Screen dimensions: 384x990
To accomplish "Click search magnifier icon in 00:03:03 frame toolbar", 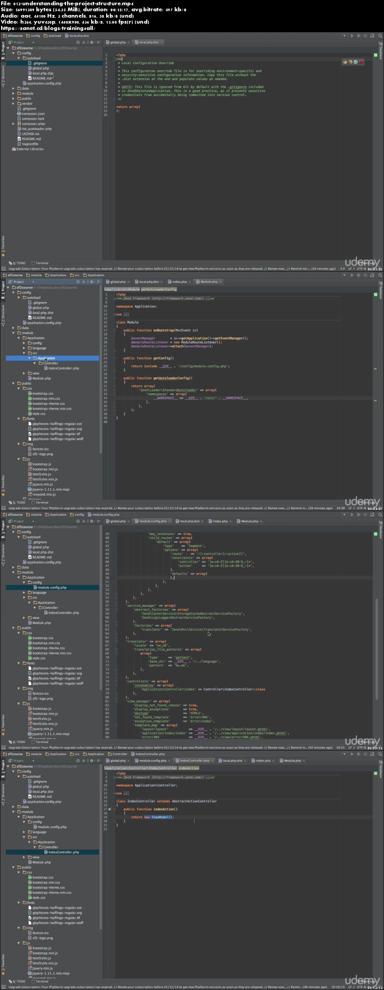I will coord(380,36).
